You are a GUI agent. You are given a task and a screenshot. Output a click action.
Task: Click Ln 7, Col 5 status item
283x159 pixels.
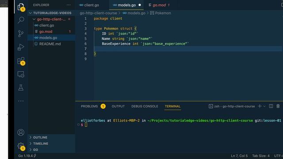click(239, 156)
